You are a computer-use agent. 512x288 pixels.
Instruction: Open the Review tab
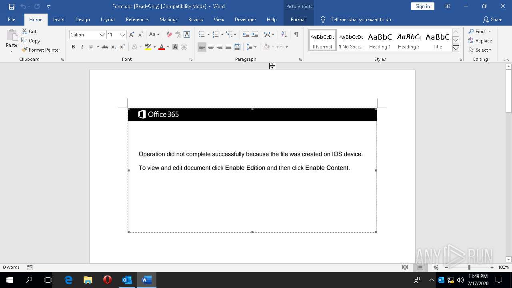point(196,20)
